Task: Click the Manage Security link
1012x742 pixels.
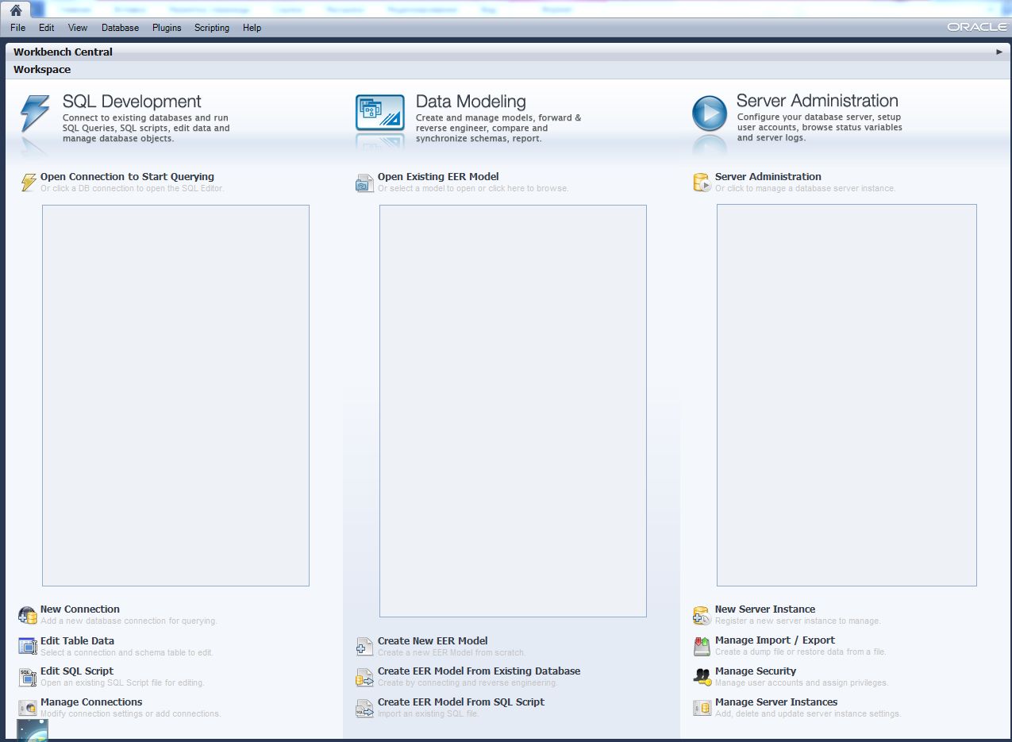Action: point(756,671)
